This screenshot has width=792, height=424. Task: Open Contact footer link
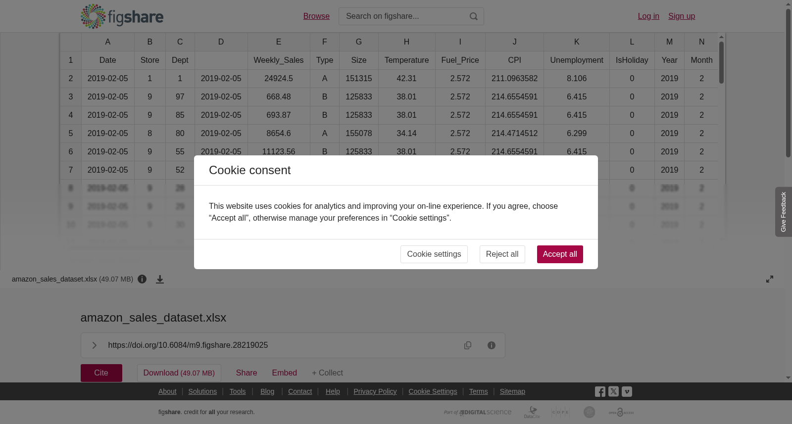tap(300, 391)
